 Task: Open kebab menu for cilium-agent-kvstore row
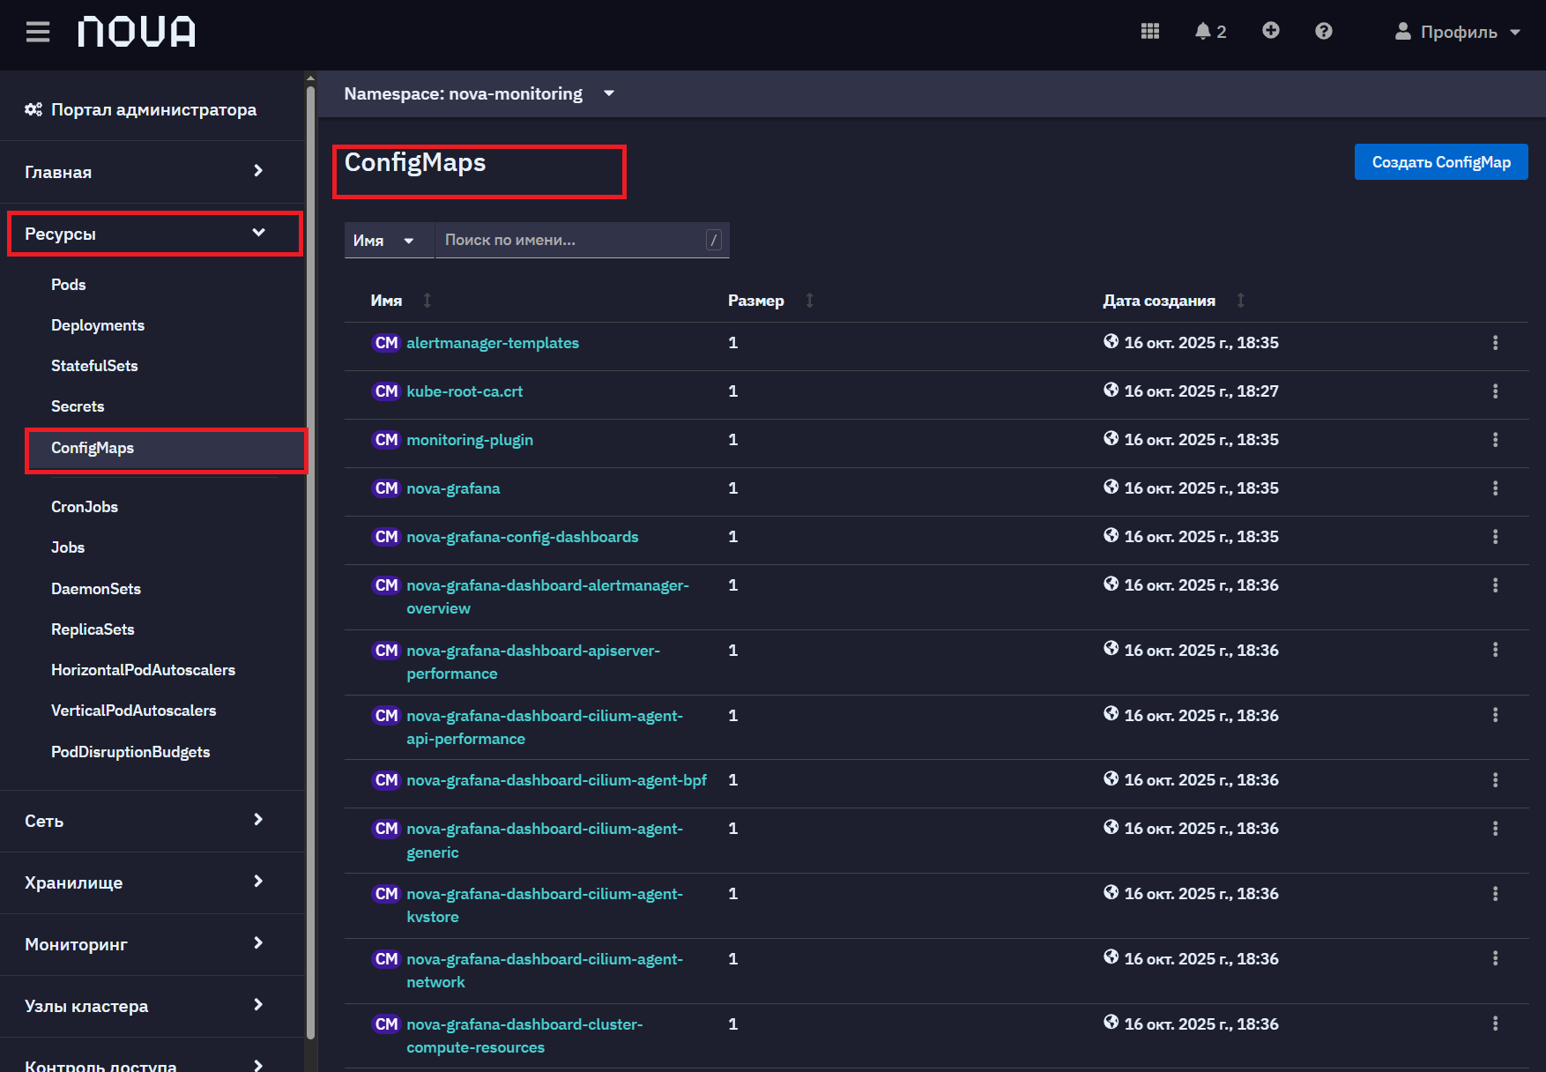pos(1495,894)
